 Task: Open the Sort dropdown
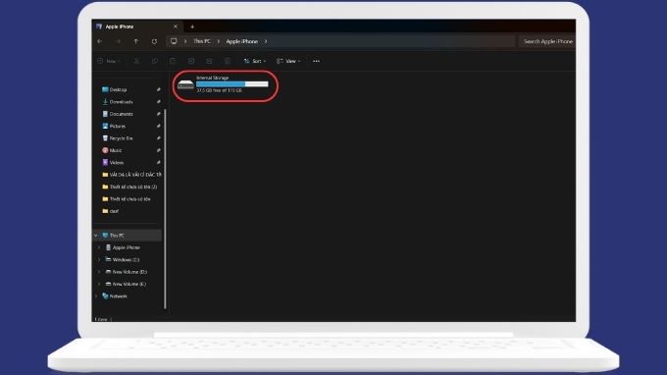[255, 61]
